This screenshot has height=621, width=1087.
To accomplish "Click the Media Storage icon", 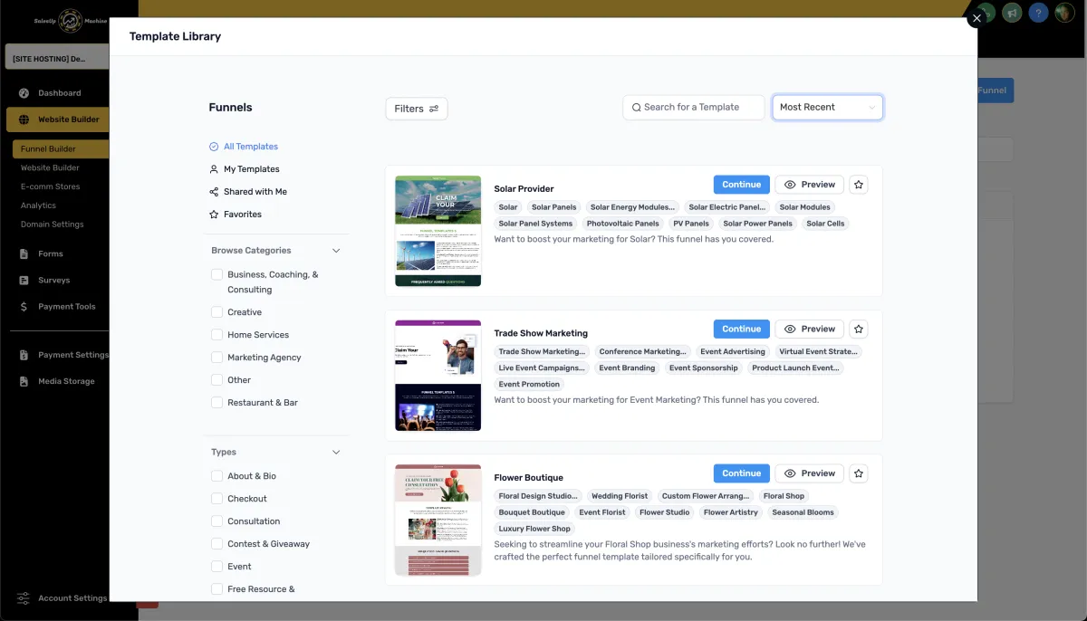I will coord(24,381).
